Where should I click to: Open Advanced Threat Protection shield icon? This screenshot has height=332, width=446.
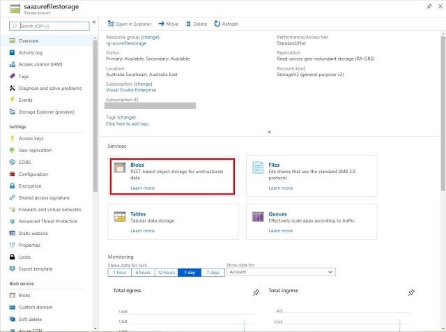coord(12,221)
